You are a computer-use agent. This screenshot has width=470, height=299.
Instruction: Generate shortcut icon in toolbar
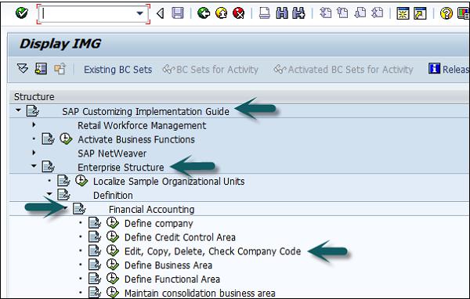(420, 13)
